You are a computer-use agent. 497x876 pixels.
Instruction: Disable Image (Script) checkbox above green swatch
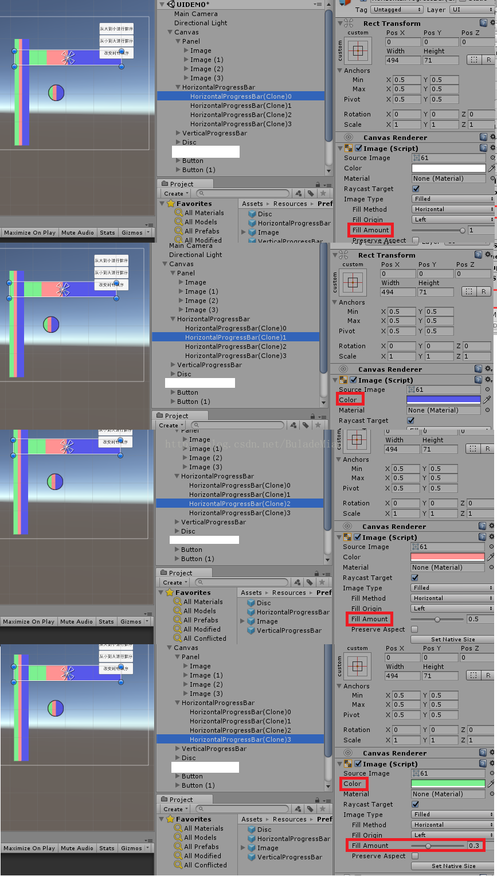358,764
